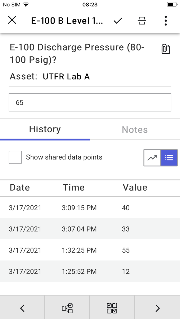Open the all-questions checklist grid icon
This screenshot has width=180, height=319.
click(112, 308)
